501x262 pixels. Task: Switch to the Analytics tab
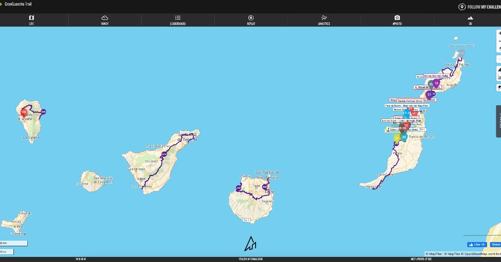[324, 20]
